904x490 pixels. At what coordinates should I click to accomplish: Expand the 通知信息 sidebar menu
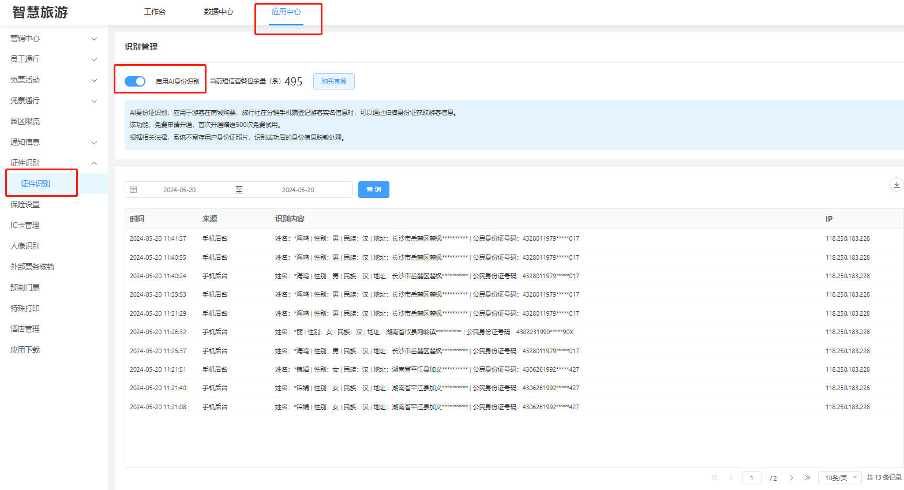53,143
